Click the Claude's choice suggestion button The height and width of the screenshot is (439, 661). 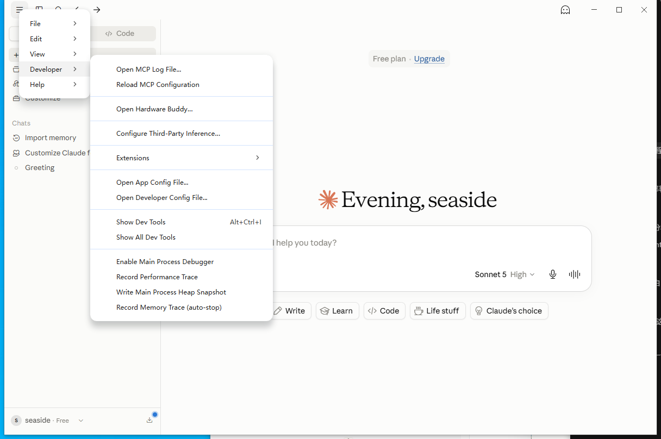(x=509, y=311)
